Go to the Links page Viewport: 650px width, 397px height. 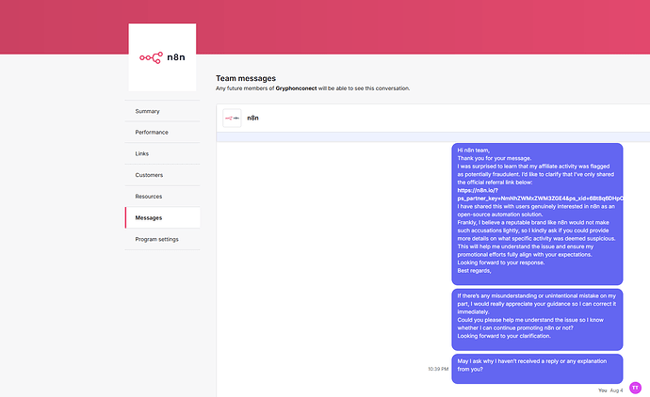tap(162, 153)
